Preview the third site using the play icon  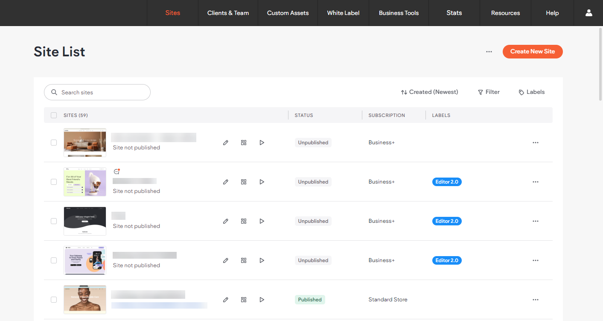click(x=262, y=221)
